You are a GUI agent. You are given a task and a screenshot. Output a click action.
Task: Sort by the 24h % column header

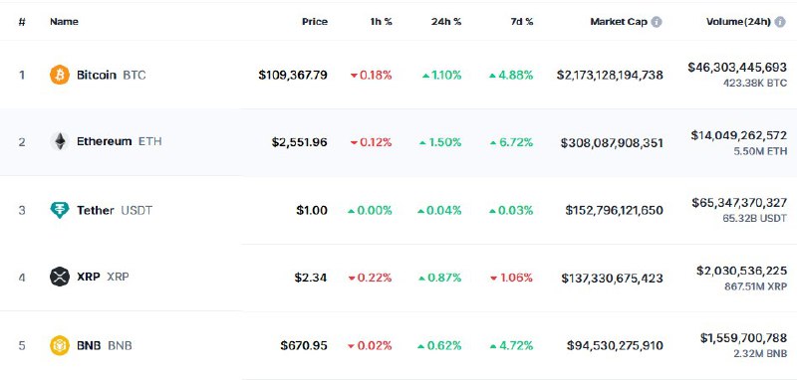point(446,22)
